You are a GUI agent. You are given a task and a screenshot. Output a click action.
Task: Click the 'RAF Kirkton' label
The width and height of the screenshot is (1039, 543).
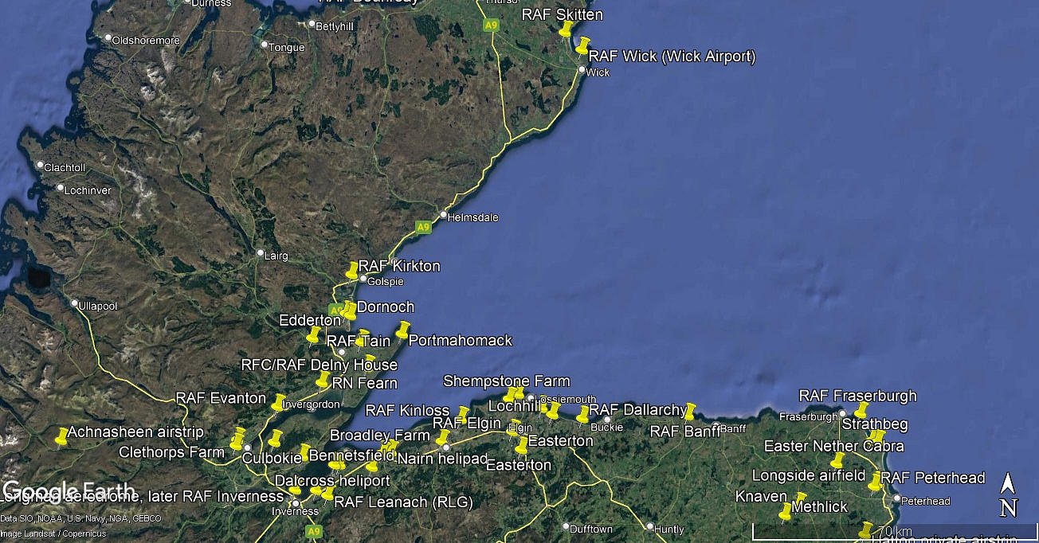coord(399,266)
